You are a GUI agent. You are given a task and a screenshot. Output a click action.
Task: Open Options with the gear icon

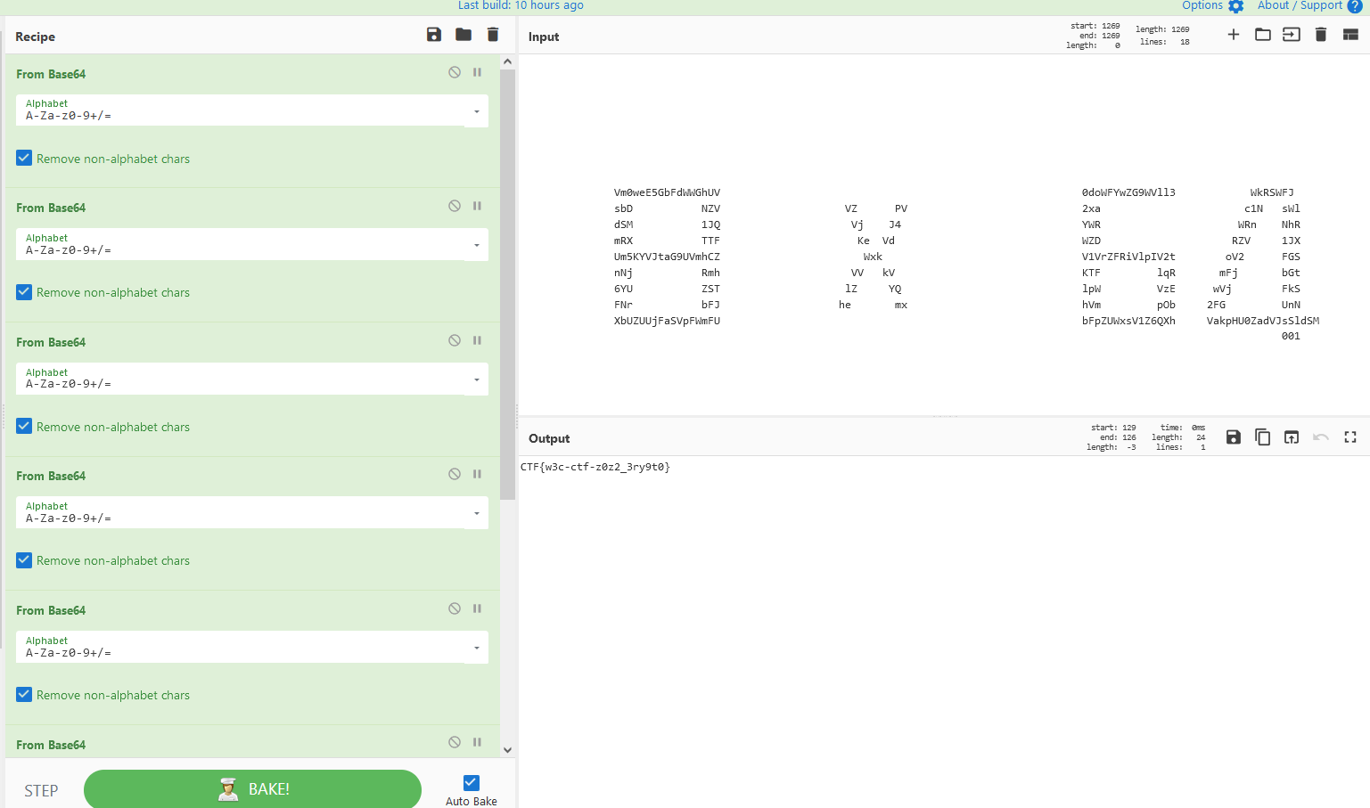pos(1236,6)
